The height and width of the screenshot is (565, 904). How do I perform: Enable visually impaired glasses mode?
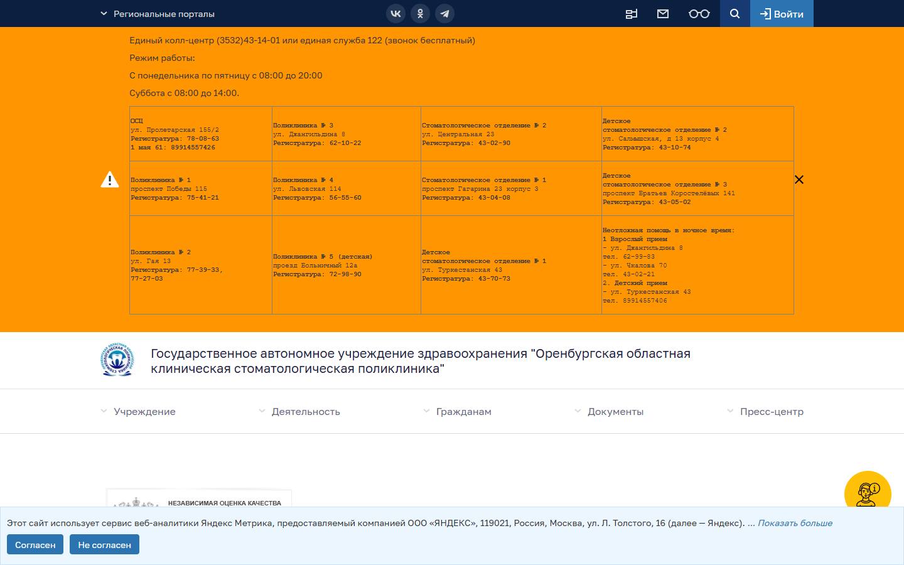(x=699, y=14)
